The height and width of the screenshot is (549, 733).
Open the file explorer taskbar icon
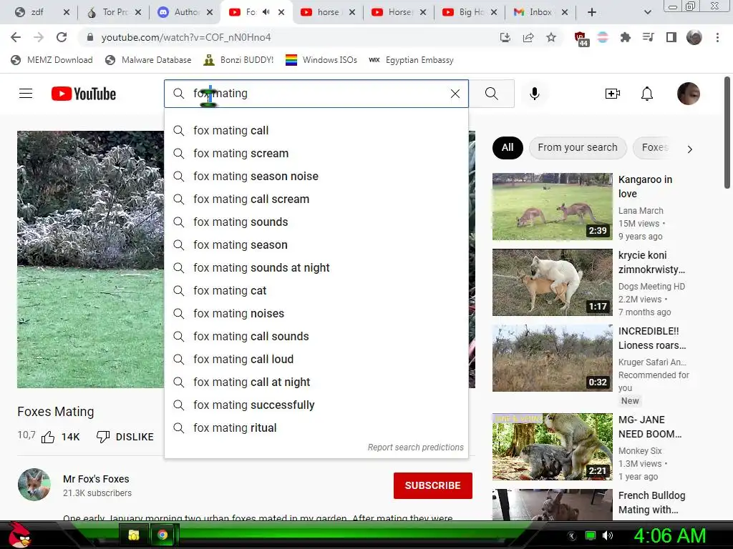click(133, 535)
